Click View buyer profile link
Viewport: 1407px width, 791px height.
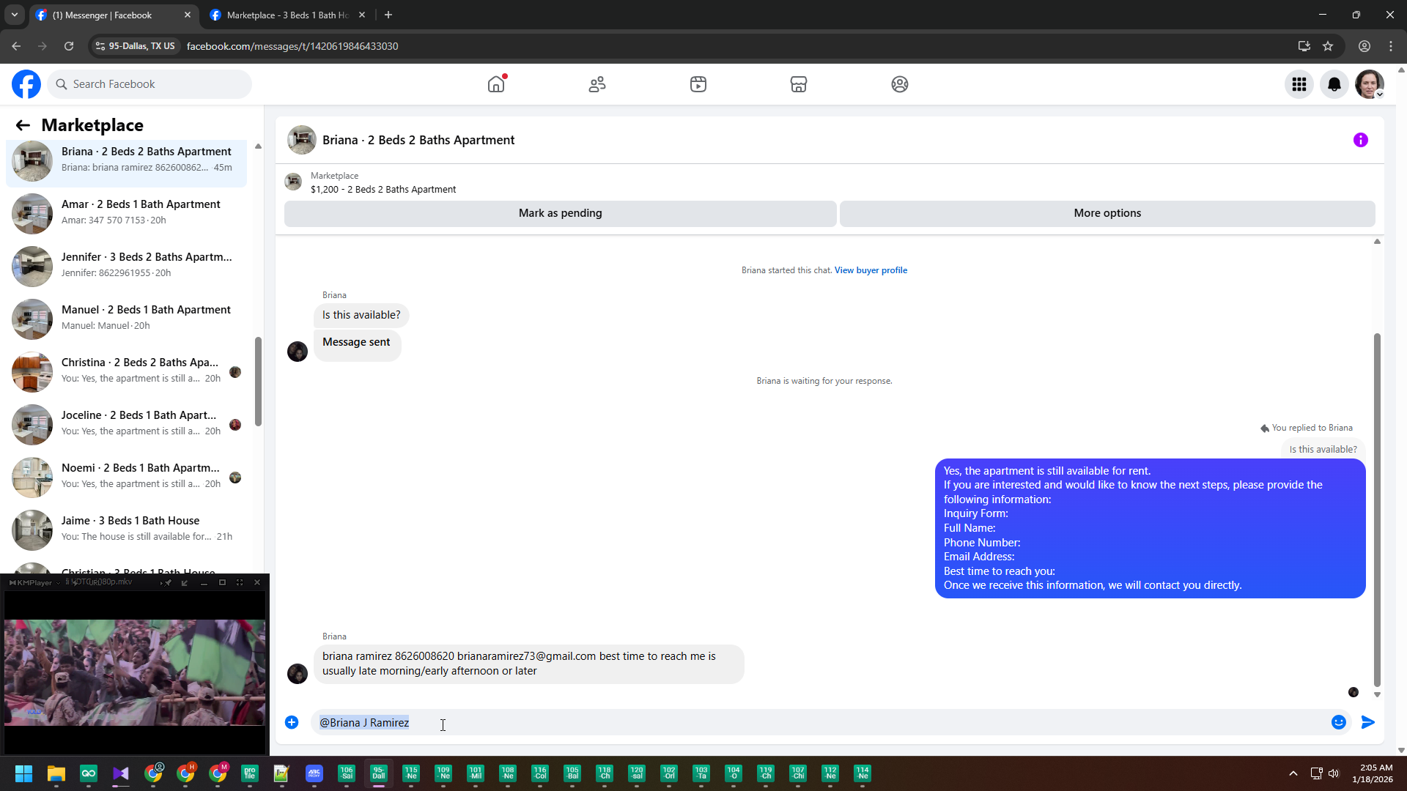point(871,270)
